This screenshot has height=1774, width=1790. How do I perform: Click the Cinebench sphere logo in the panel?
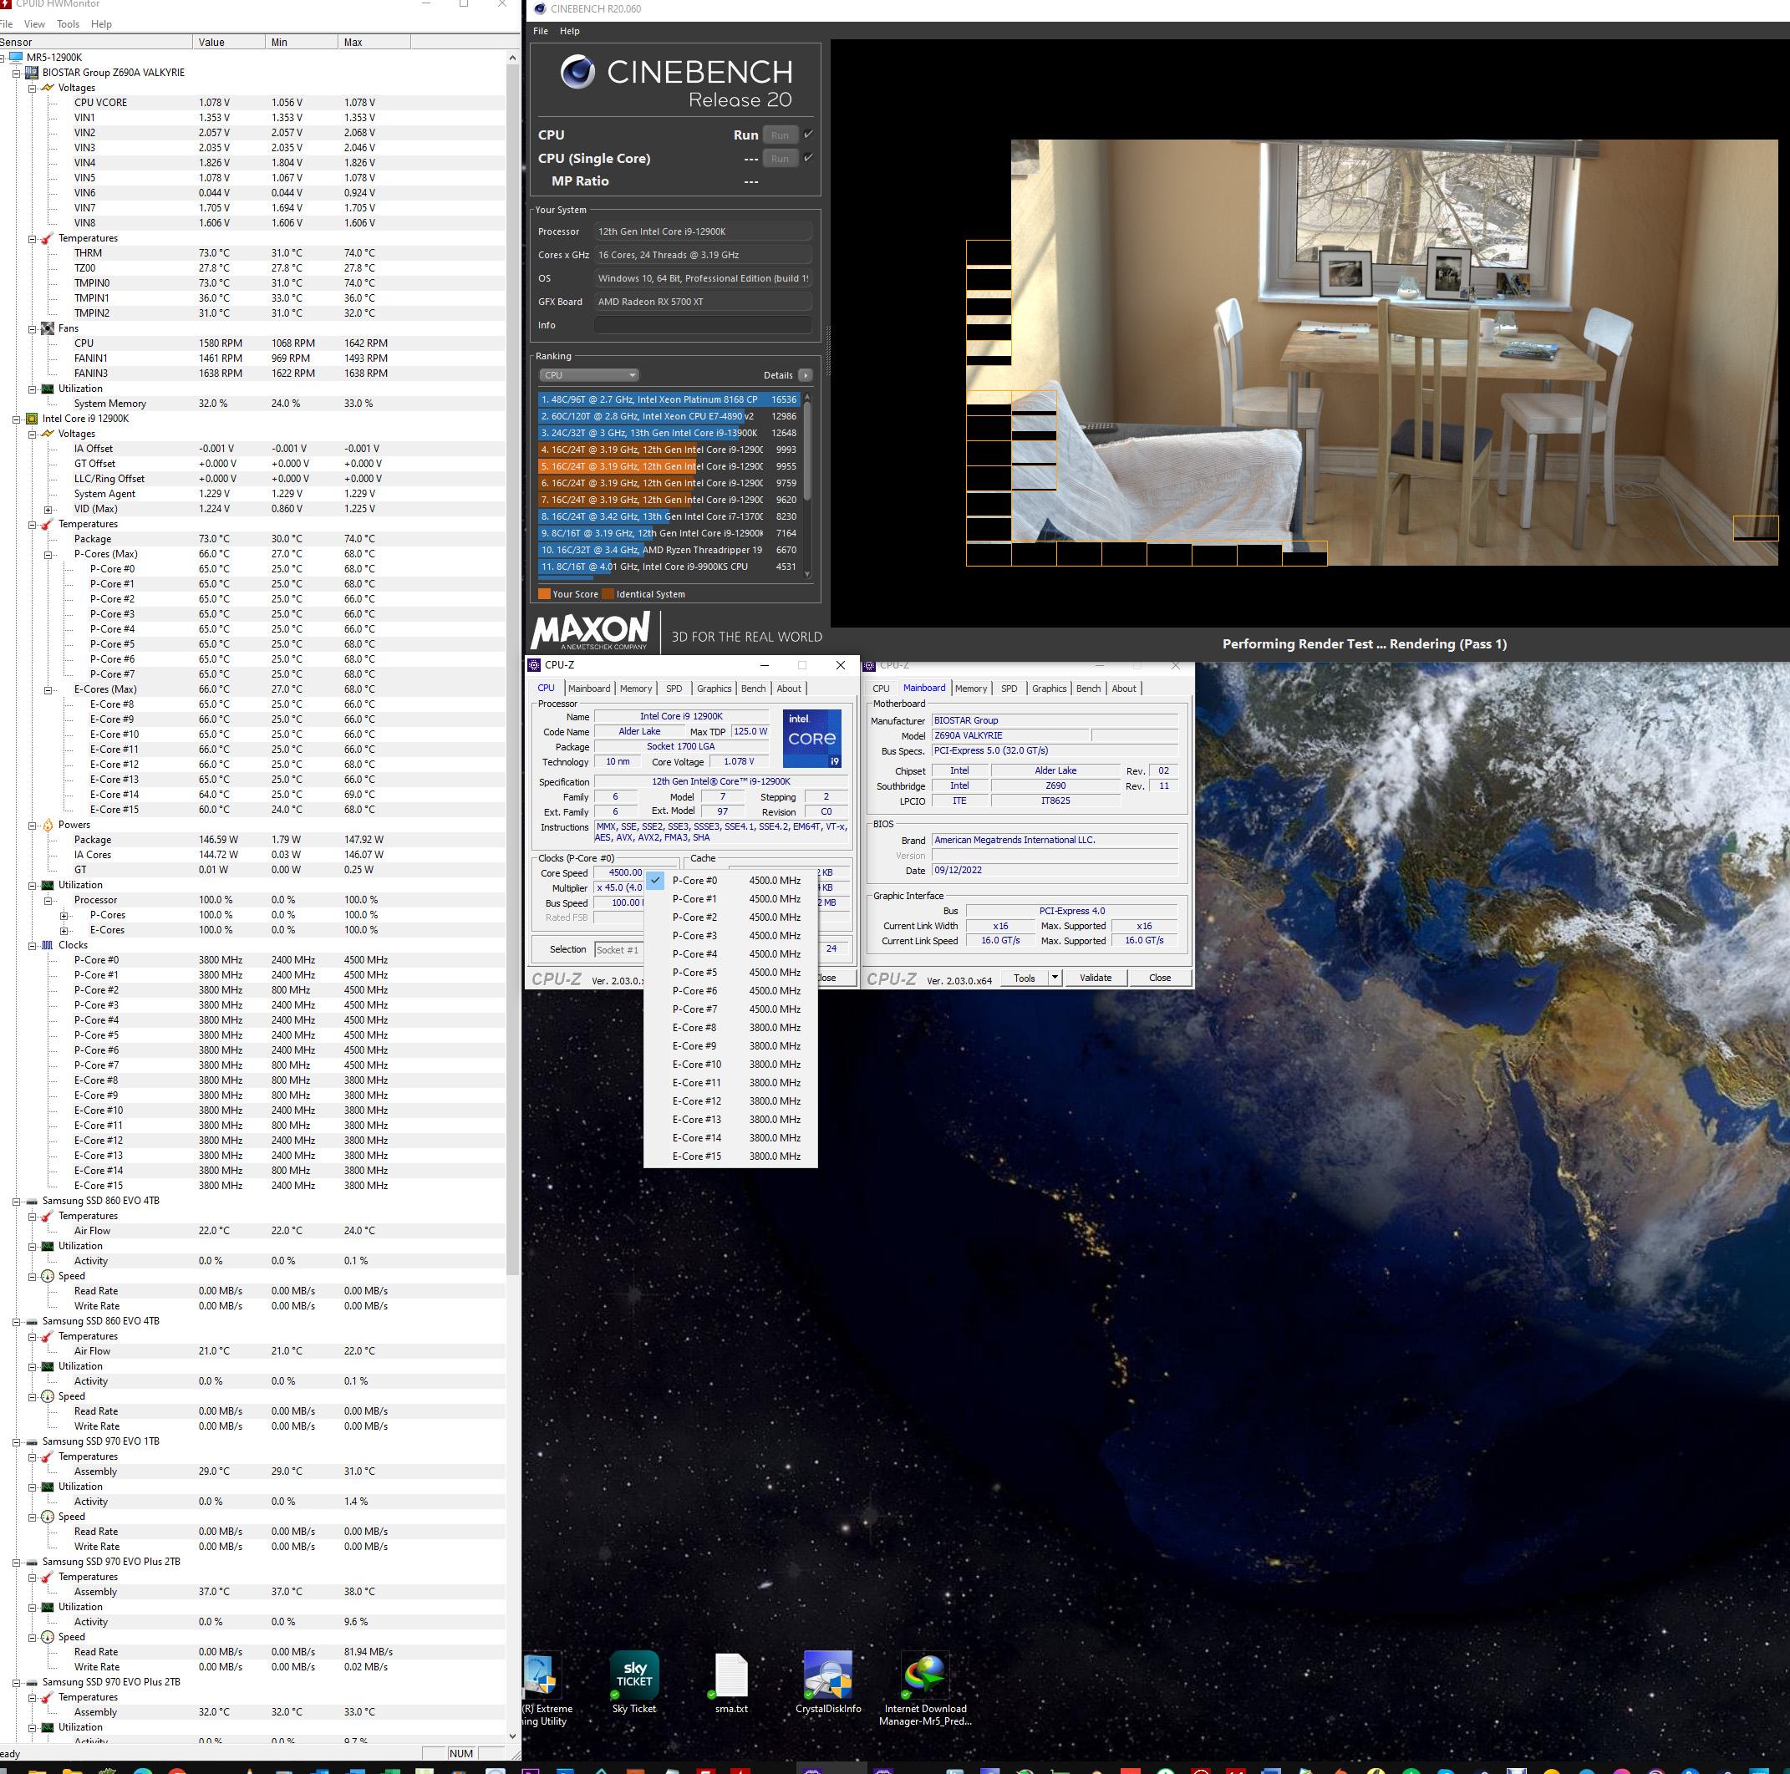(x=577, y=71)
